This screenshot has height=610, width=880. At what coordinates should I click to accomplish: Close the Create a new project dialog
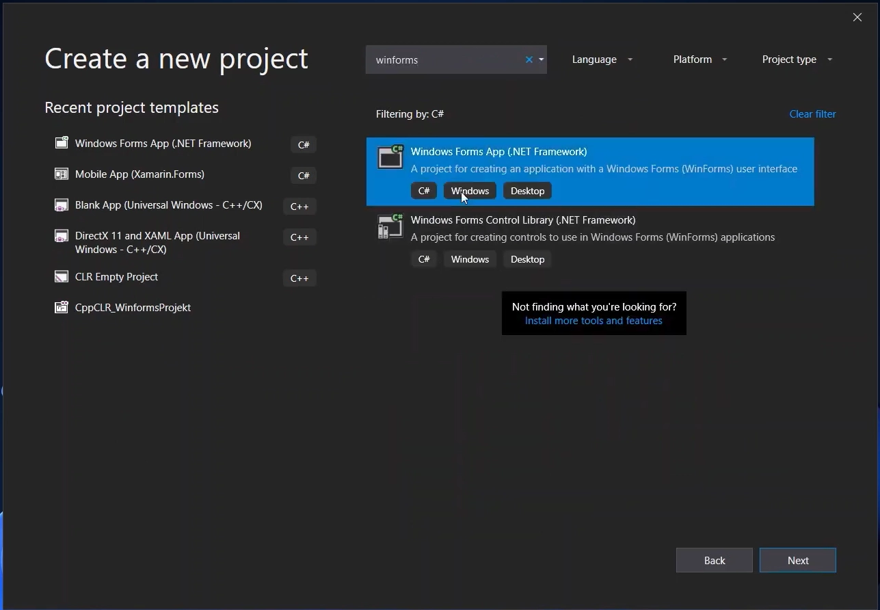(x=857, y=17)
